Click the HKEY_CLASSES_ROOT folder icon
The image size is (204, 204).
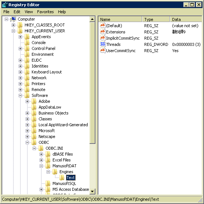tap(20, 25)
